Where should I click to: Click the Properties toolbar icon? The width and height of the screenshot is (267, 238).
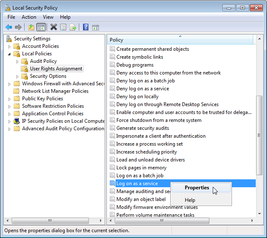click(x=63, y=27)
